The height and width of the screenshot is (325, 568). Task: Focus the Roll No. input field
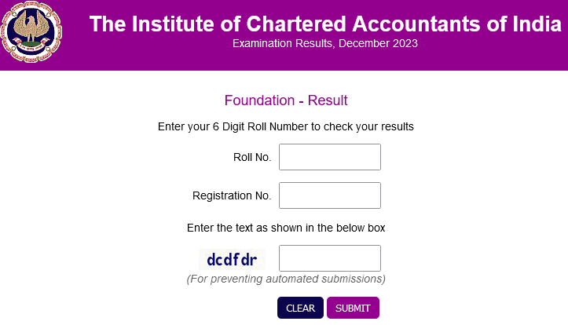pyautogui.click(x=330, y=157)
